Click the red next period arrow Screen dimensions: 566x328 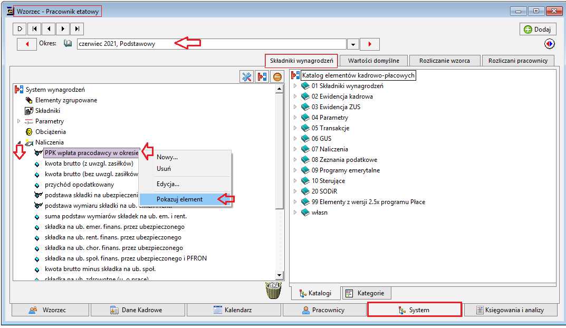click(370, 44)
